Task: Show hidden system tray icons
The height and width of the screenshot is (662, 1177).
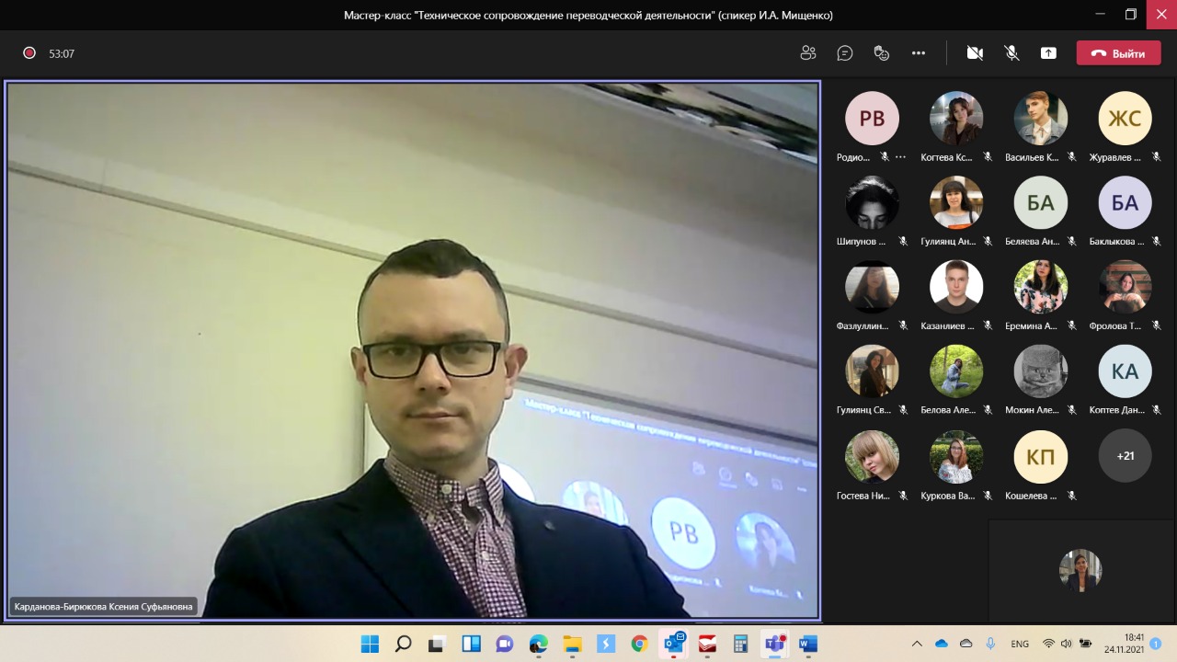Action: pyautogui.click(x=917, y=644)
